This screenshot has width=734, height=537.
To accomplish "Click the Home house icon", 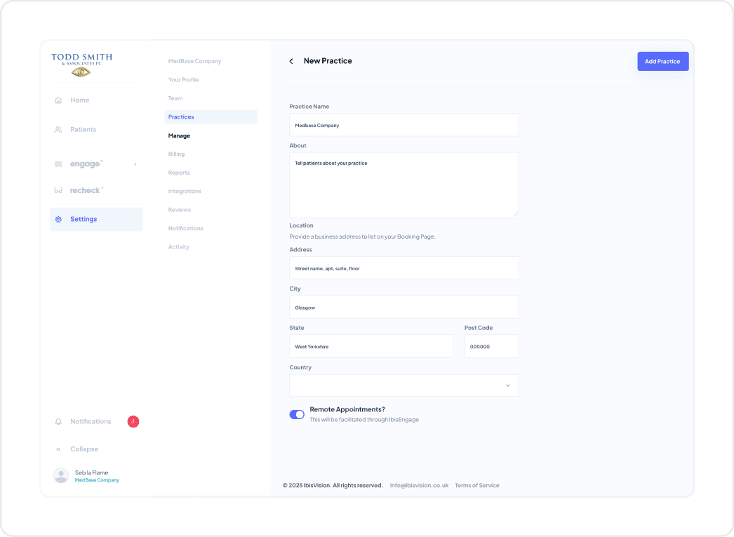I will click(58, 100).
